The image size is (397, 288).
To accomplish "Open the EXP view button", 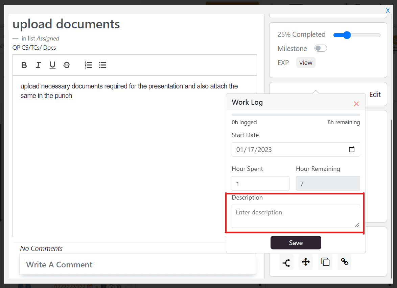I will [305, 62].
